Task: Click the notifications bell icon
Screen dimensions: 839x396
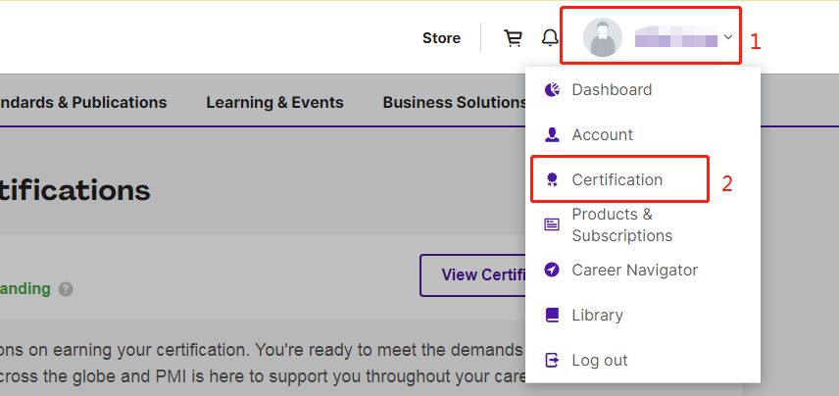Action: (x=550, y=37)
